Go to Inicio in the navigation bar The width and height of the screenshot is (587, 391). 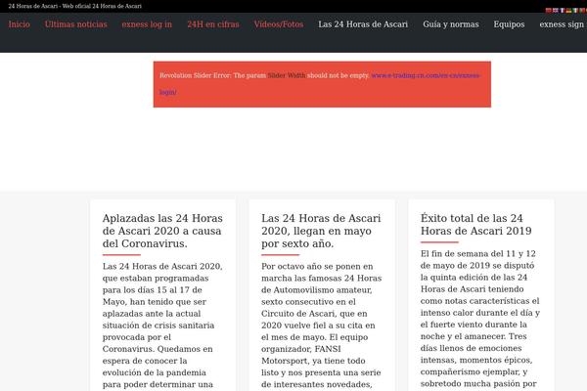20,24
